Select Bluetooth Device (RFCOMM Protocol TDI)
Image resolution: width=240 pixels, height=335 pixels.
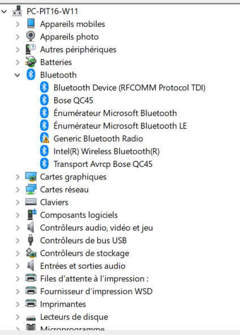129,88
